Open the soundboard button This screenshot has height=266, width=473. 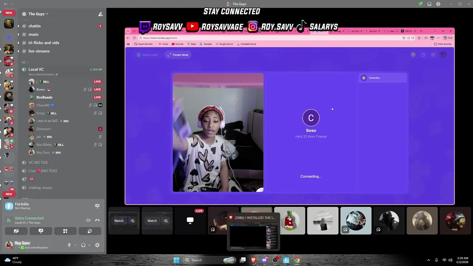coord(90,231)
